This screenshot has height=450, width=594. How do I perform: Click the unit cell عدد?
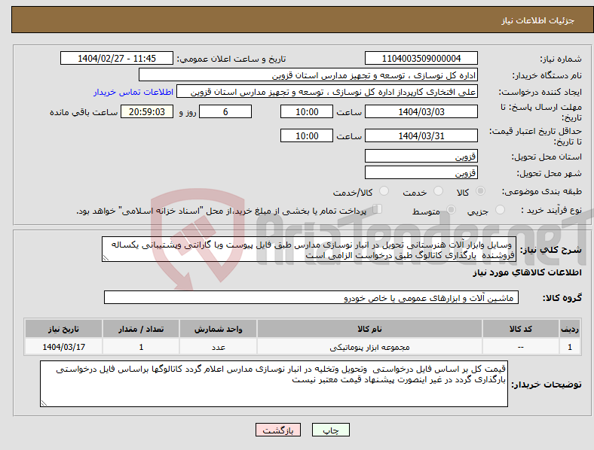pos(218,347)
